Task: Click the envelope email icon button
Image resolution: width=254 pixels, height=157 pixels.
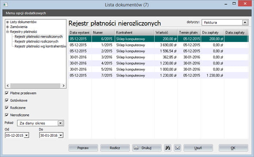Action: pyautogui.click(x=177, y=148)
